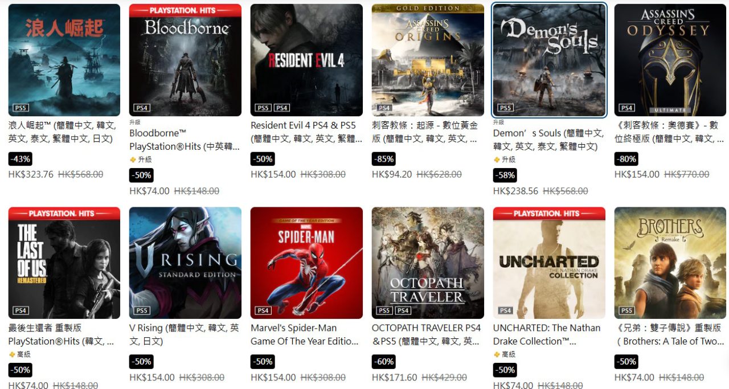This screenshot has height=389, width=729.
Task: Open the Resident Evil 4 cover image
Action: point(306,60)
